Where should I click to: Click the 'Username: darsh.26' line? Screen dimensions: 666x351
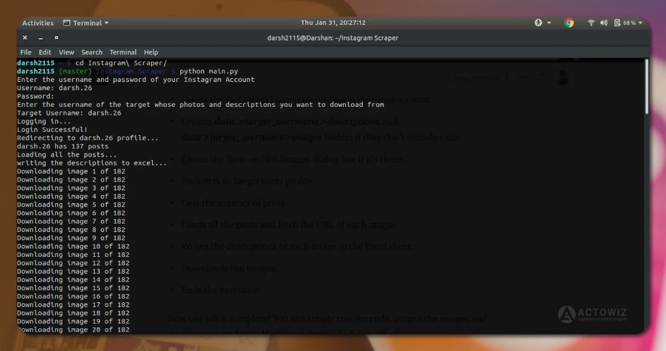[54, 88]
